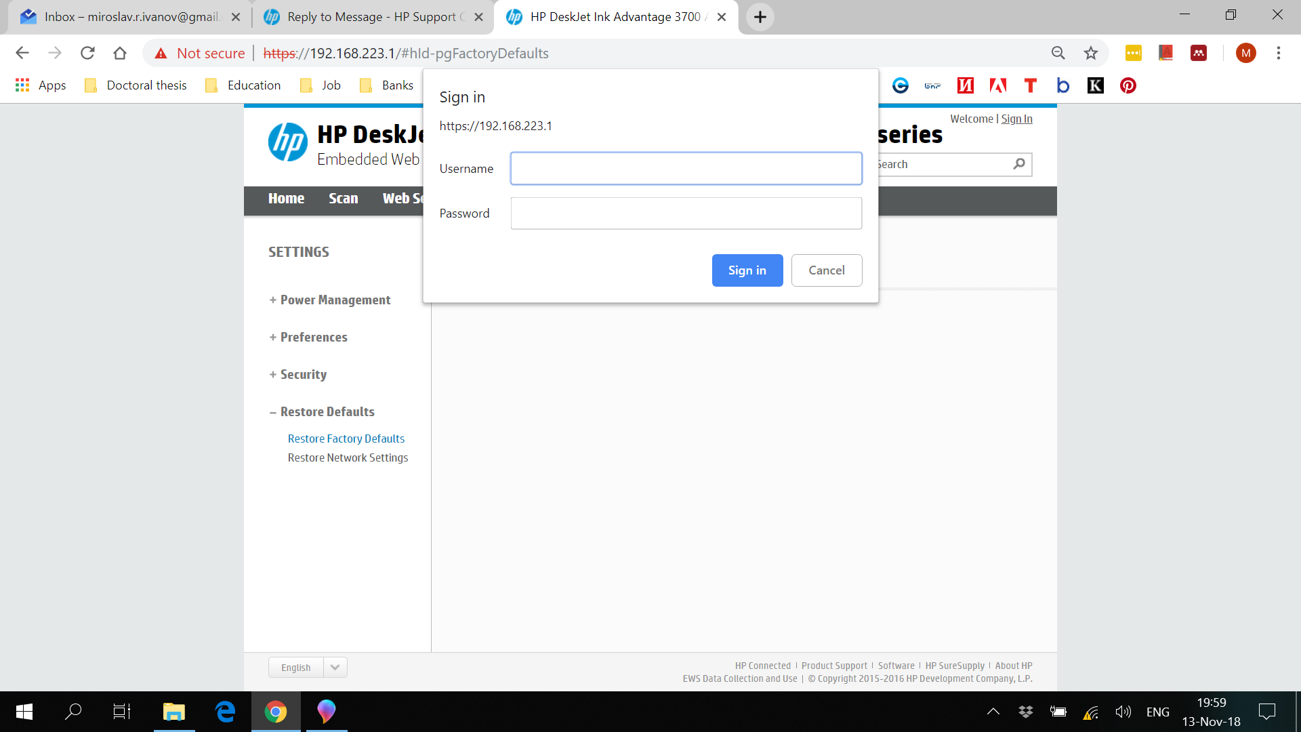The image size is (1301, 732).
Task: Click the browser home icon
Action: tap(120, 53)
